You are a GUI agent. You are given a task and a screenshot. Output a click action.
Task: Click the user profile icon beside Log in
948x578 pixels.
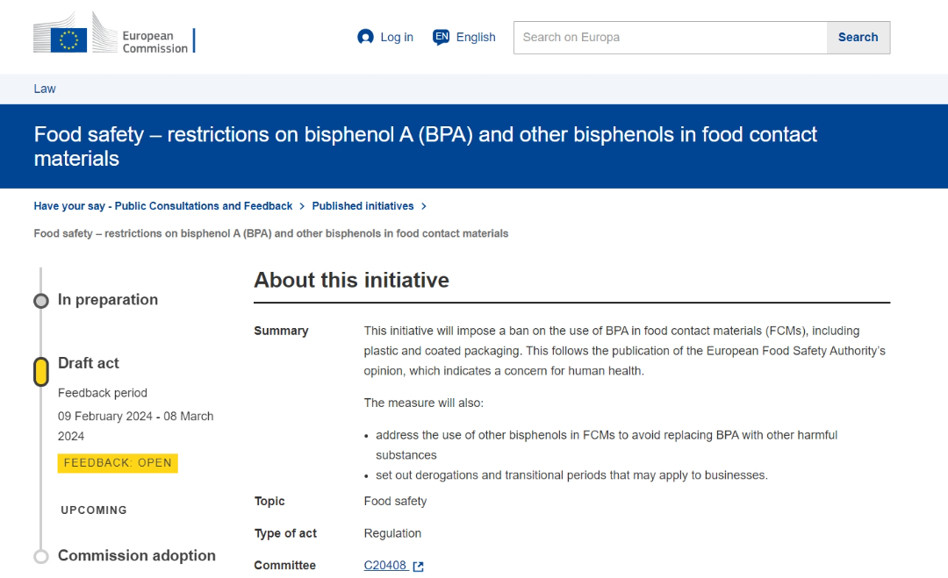[x=365, y=37]
